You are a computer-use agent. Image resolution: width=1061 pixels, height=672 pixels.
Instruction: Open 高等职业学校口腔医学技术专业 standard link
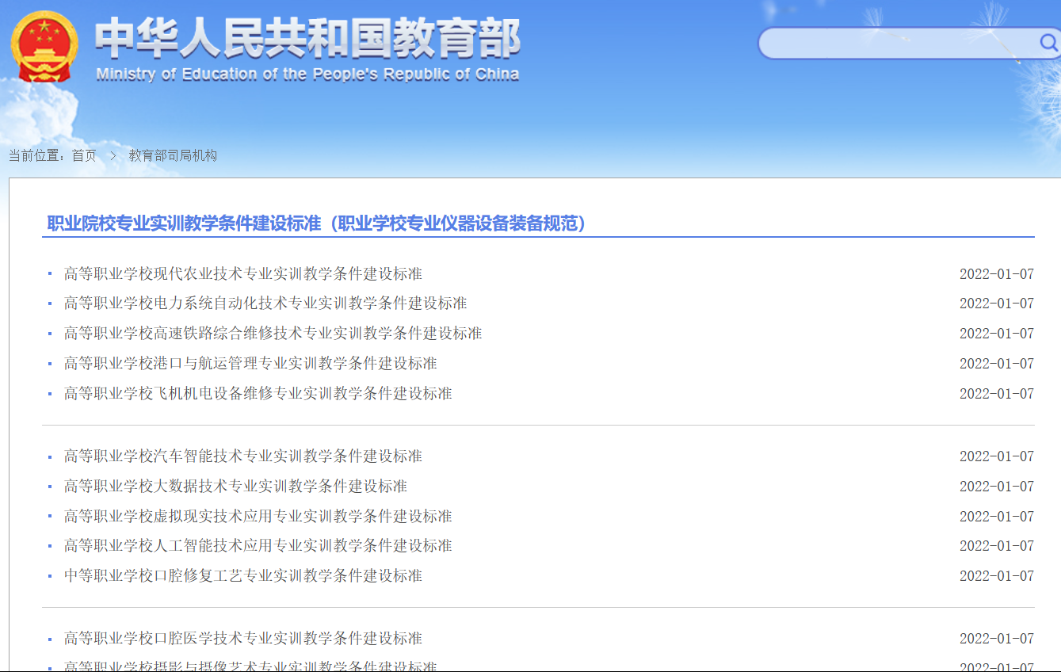click(x=243, y=639)
